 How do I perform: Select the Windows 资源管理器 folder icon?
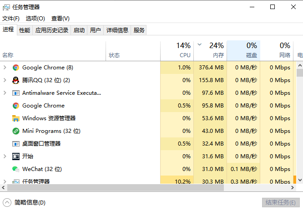point(15,118)
